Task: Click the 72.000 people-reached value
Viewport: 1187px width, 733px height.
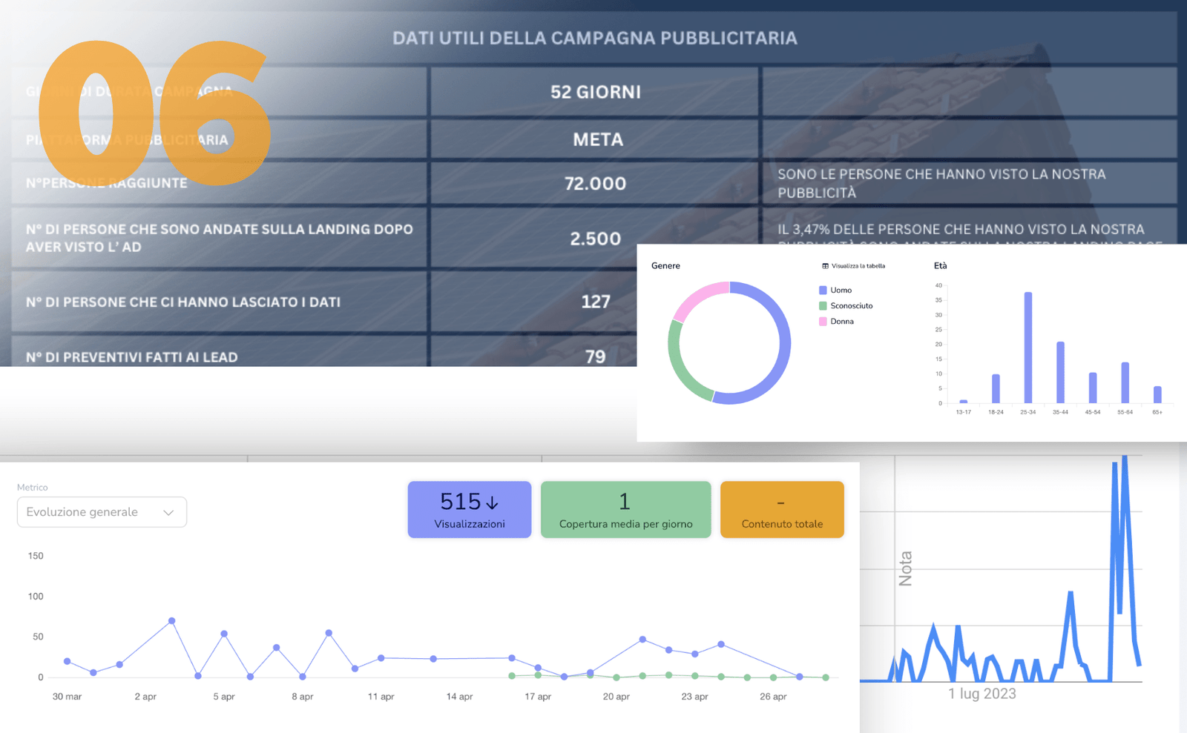Action: click(x=595, y=184)
